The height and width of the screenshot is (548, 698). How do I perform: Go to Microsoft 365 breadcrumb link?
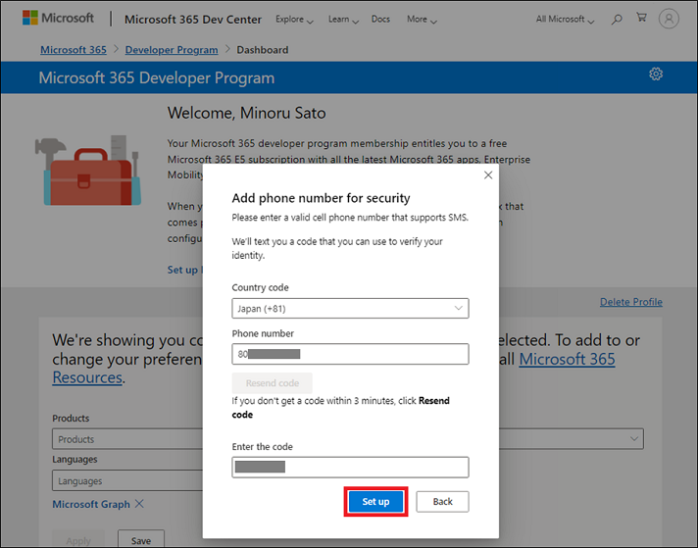74,50
